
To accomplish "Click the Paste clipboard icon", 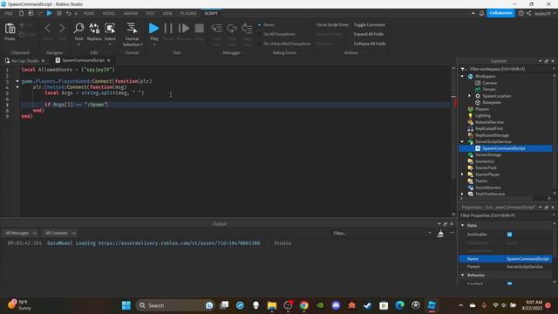I will pos(10,29).
